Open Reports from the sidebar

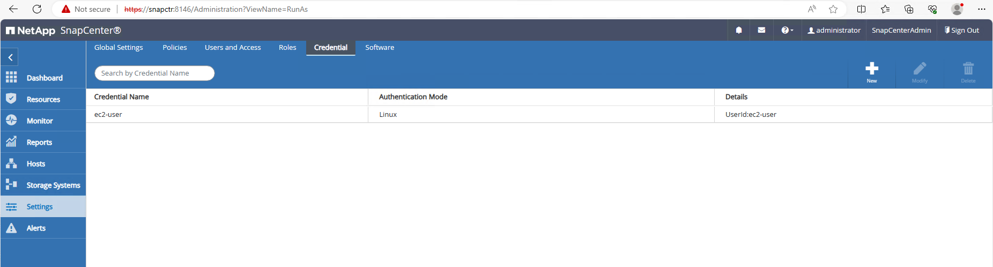pyautogui.click(x=43, y=142)
